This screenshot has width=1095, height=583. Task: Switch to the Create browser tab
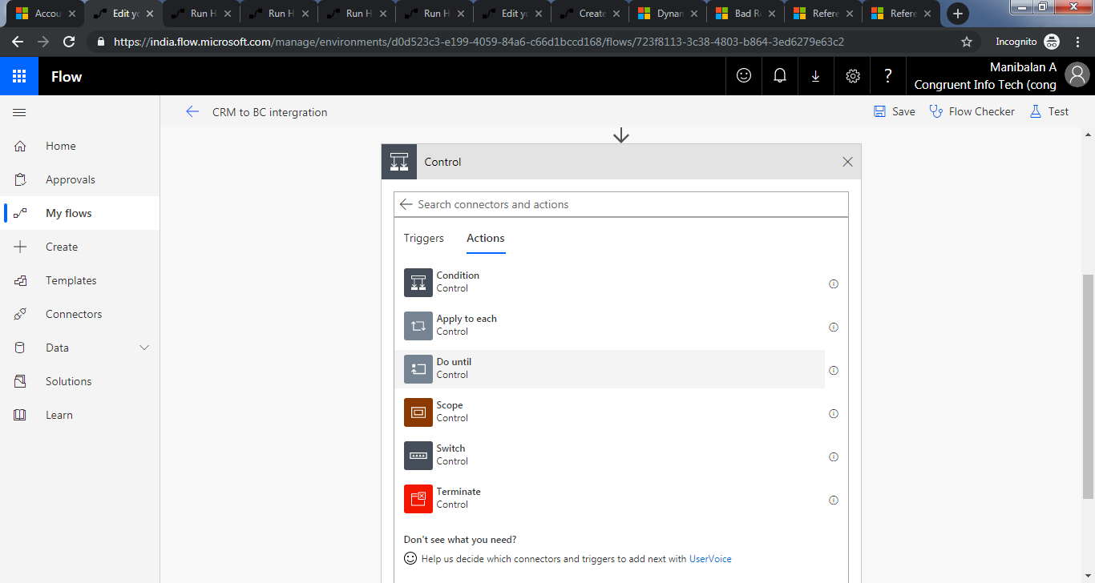[589, 14]
